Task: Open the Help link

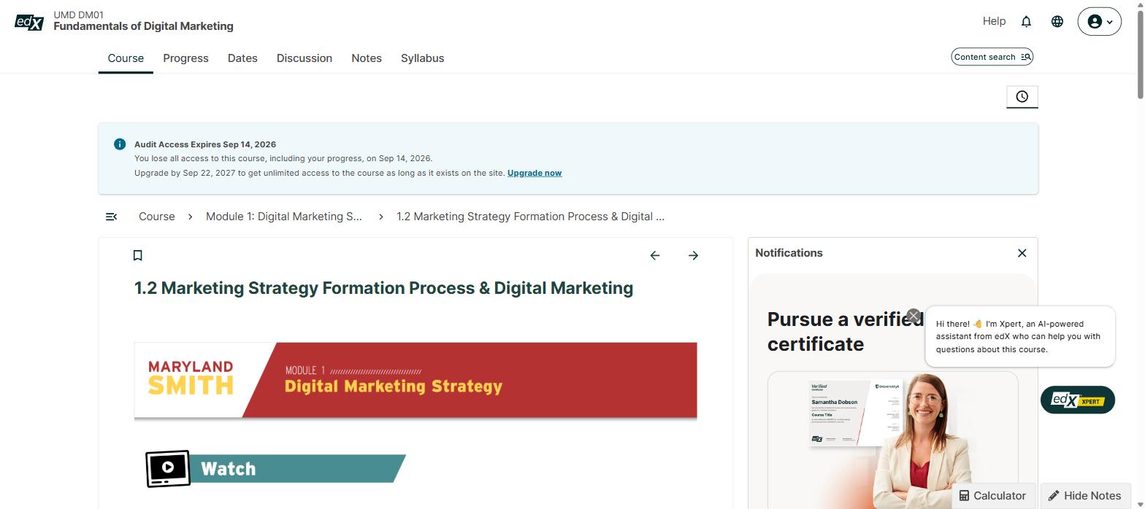Action: click(x=994, y=21)
